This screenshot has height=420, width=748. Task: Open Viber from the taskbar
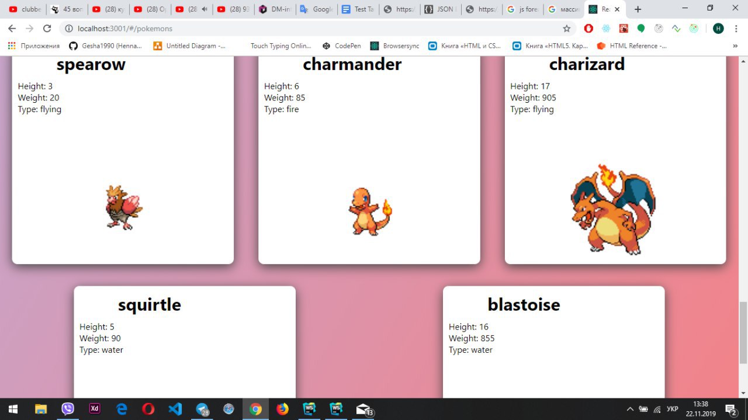[68, 409]
